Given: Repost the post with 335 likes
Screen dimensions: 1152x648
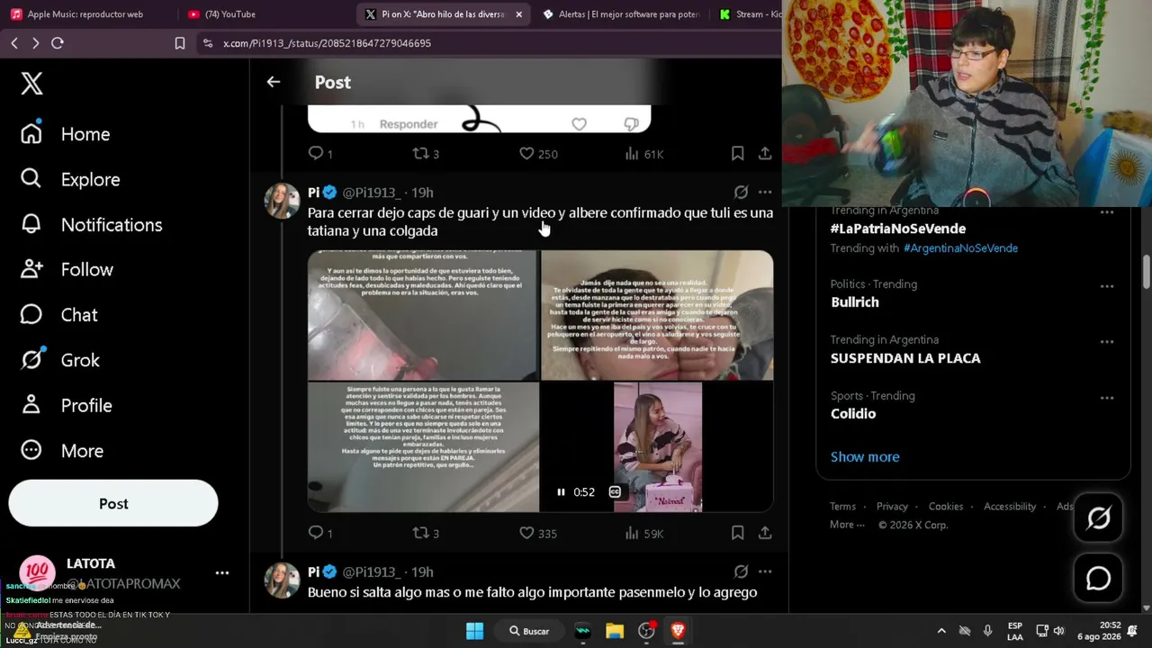Looking at the screenshot, I should click(426, 533).
